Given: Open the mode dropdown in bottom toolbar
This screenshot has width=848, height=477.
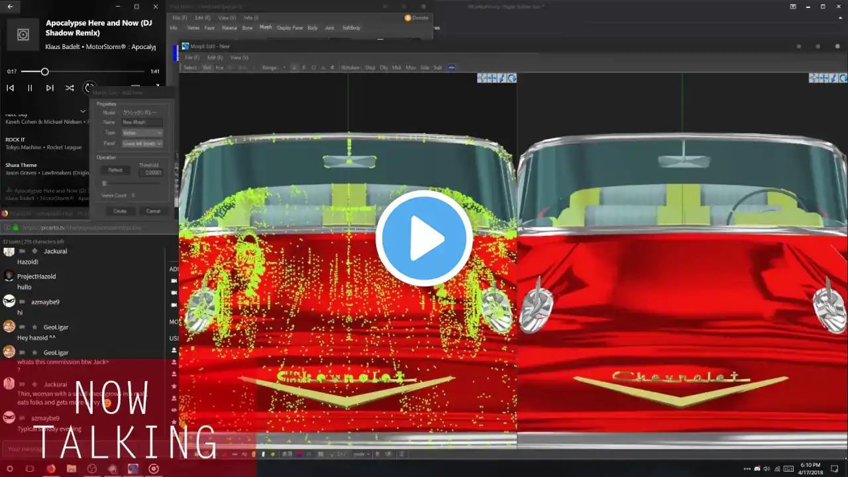Looking at the screenshot, I should point(361,454).
